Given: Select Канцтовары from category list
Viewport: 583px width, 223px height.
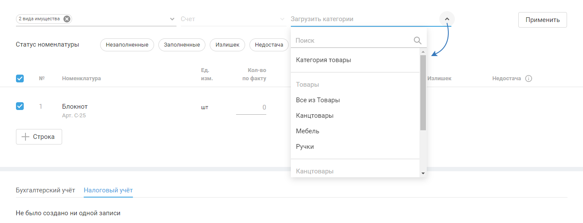Looking at the screenshot, I should coord(315,116).
